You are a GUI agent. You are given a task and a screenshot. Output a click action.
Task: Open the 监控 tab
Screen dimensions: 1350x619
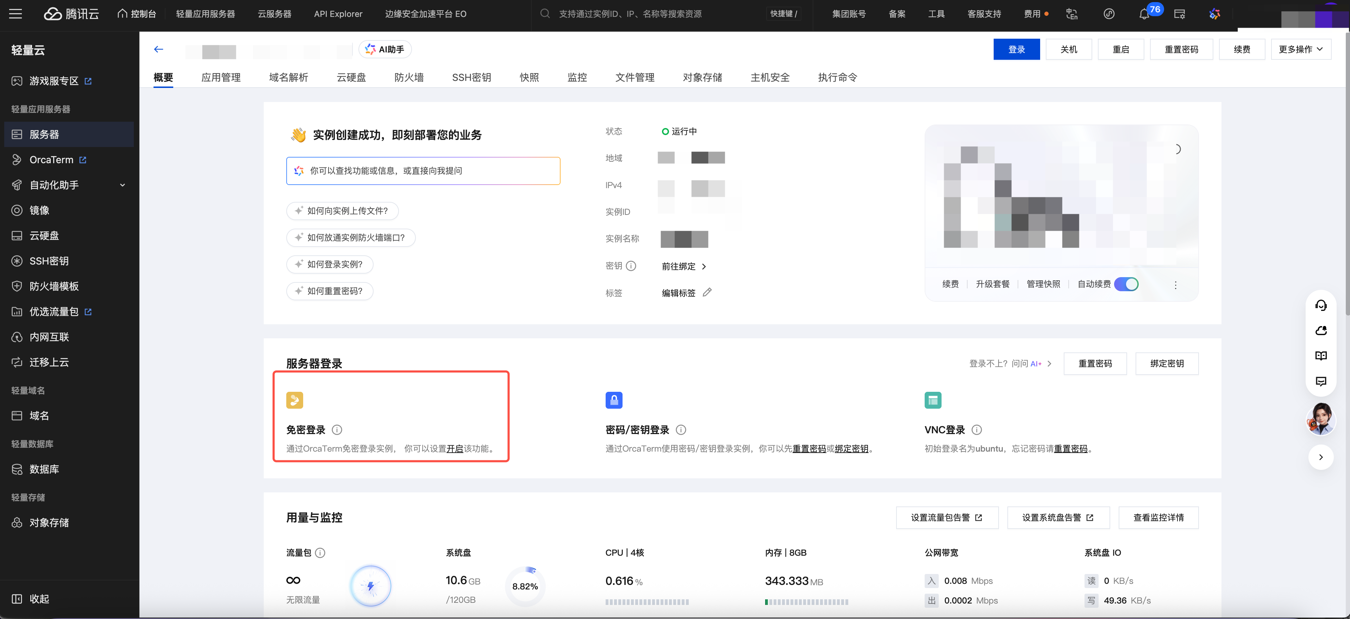(x=577, y=77)
